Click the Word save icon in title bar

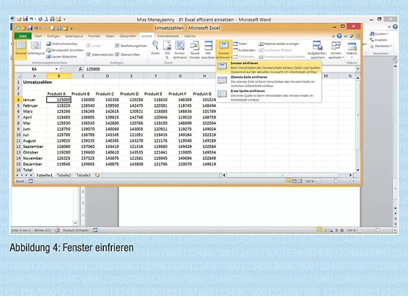(25, 19)
